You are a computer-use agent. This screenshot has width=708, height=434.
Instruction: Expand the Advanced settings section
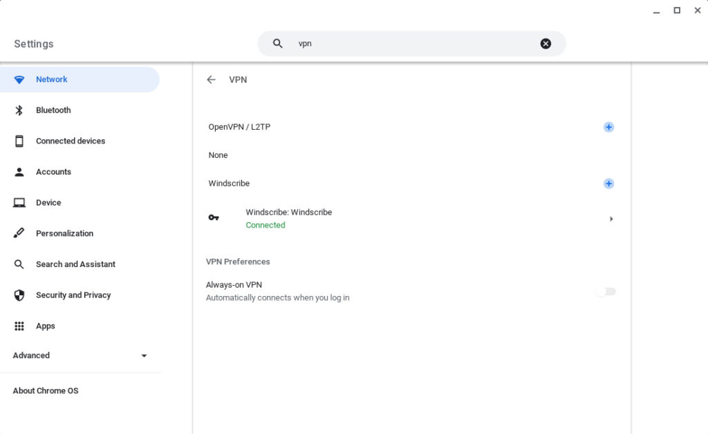(x=80, y=355)
